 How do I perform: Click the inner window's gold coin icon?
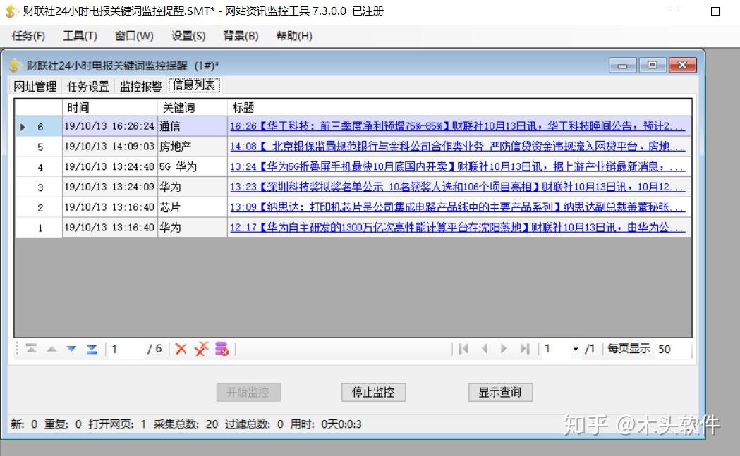tap(15, 66)
